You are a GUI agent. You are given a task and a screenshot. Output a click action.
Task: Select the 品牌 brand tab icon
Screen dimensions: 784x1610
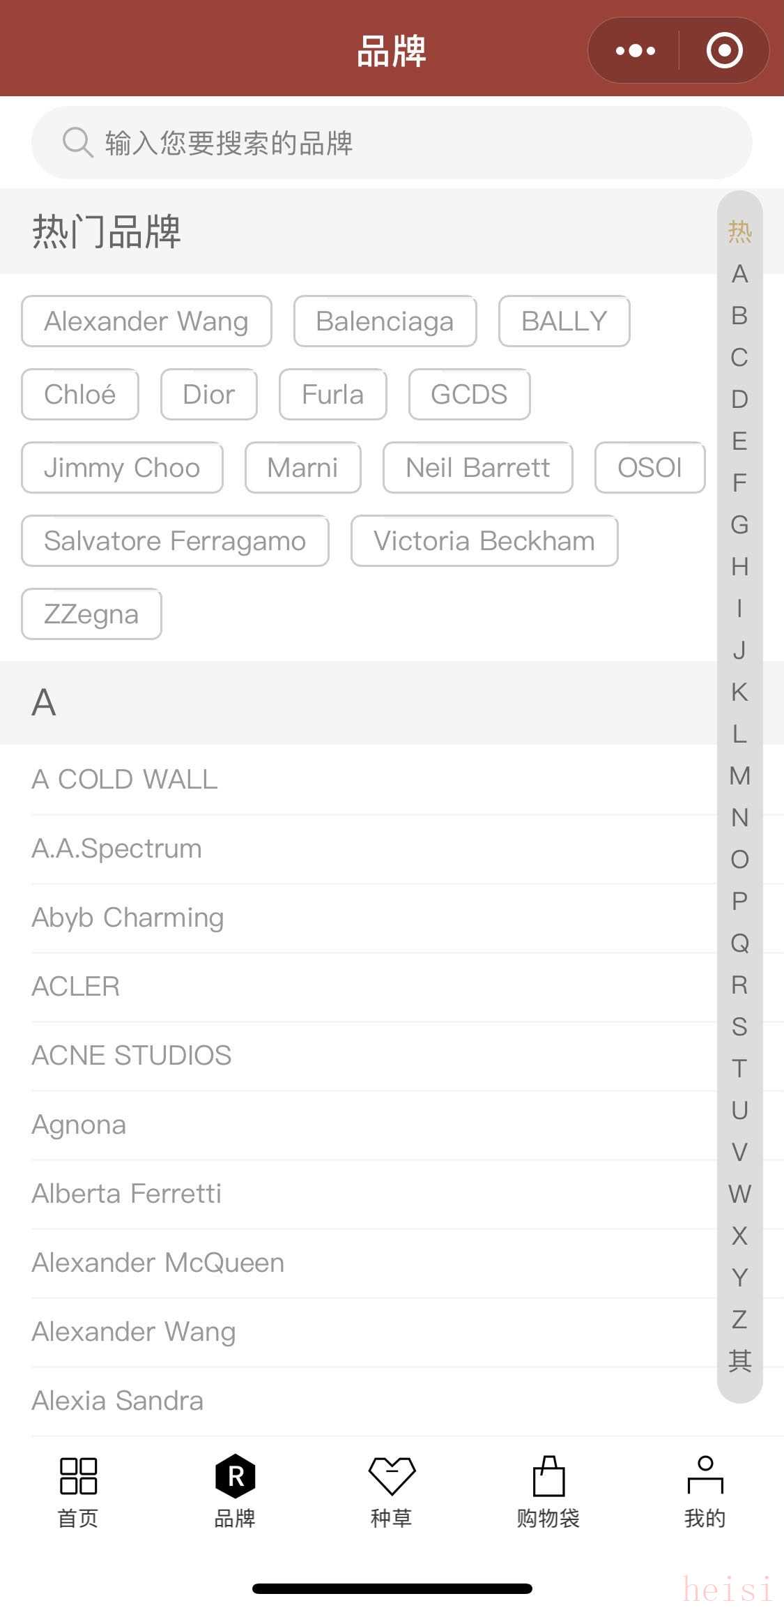coord(235,1476)
